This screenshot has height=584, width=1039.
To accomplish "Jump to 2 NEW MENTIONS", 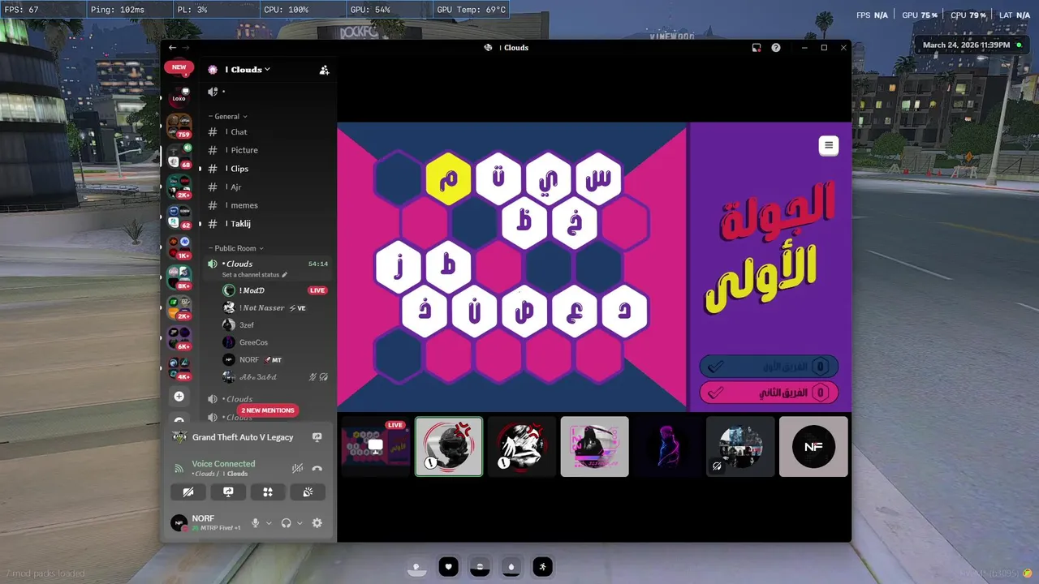I will tap(268, 410).
